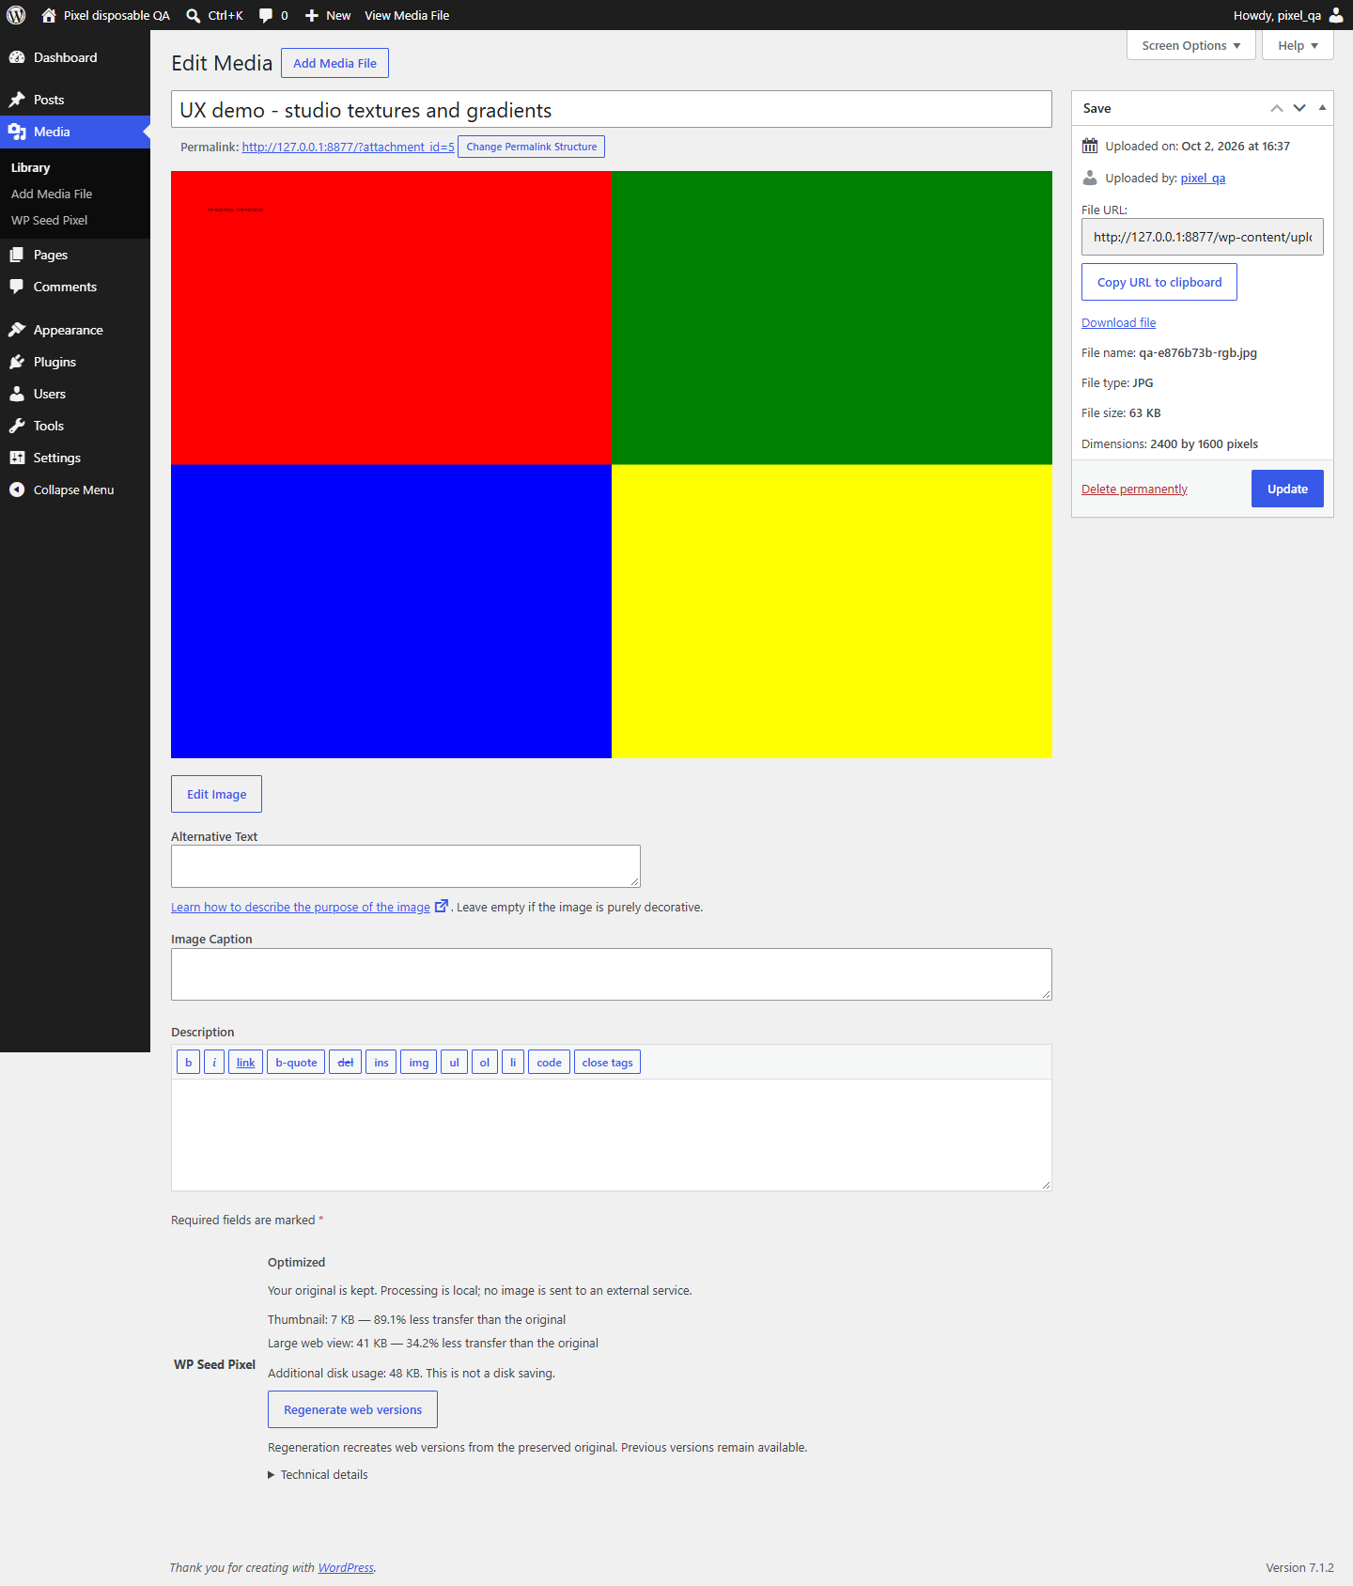
Task: Toggle the Save panel collapse triangle
Action: pyautogui.click(x=1322, y=108)
